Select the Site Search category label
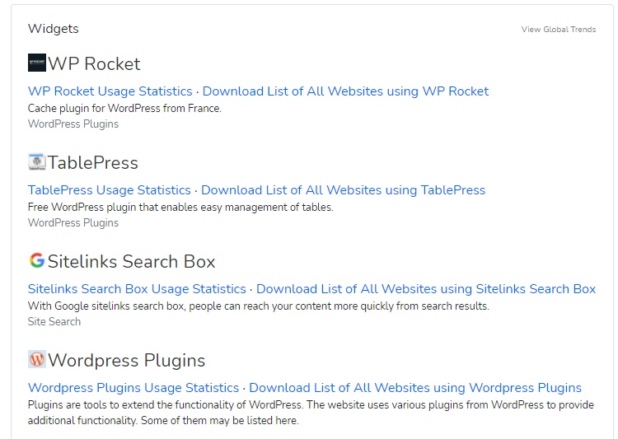This screenshot has width=618, height=439. click(54, 322)
